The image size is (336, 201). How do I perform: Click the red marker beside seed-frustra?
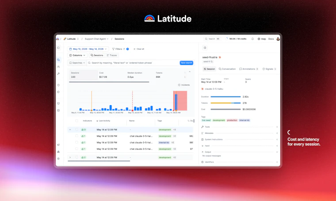pyautogui.click(x=220, y=57)
